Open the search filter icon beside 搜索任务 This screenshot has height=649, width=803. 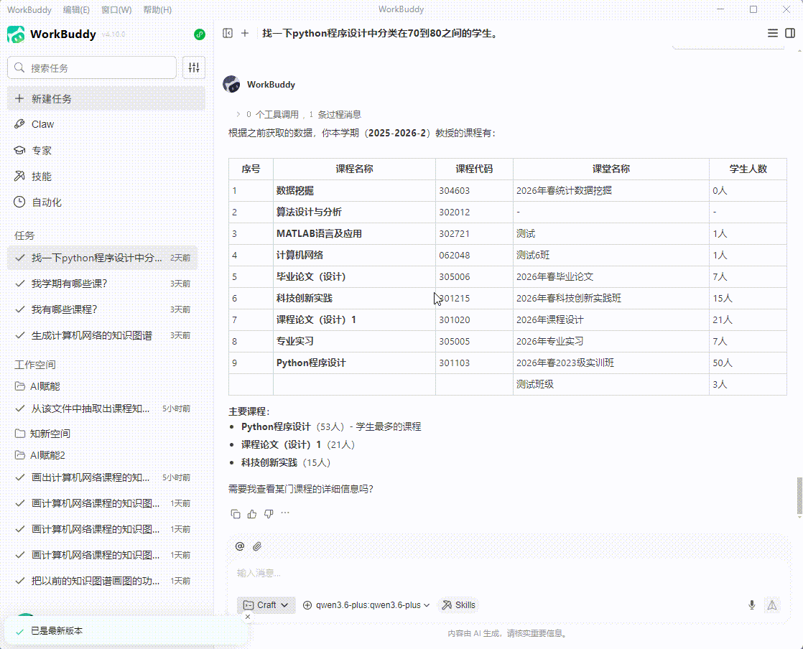(193, 67)
